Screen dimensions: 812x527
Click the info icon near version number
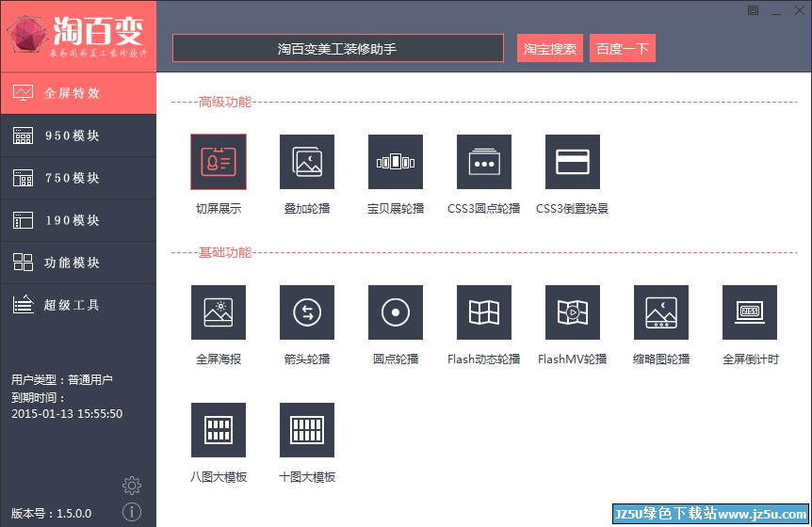[x=132, y=512]
